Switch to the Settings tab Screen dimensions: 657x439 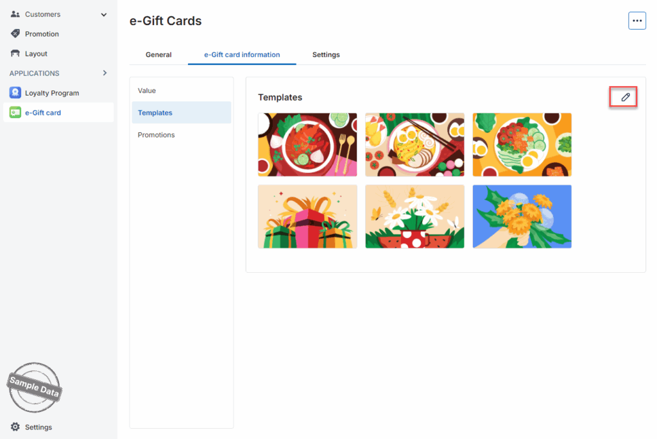[x=326, y=55]
